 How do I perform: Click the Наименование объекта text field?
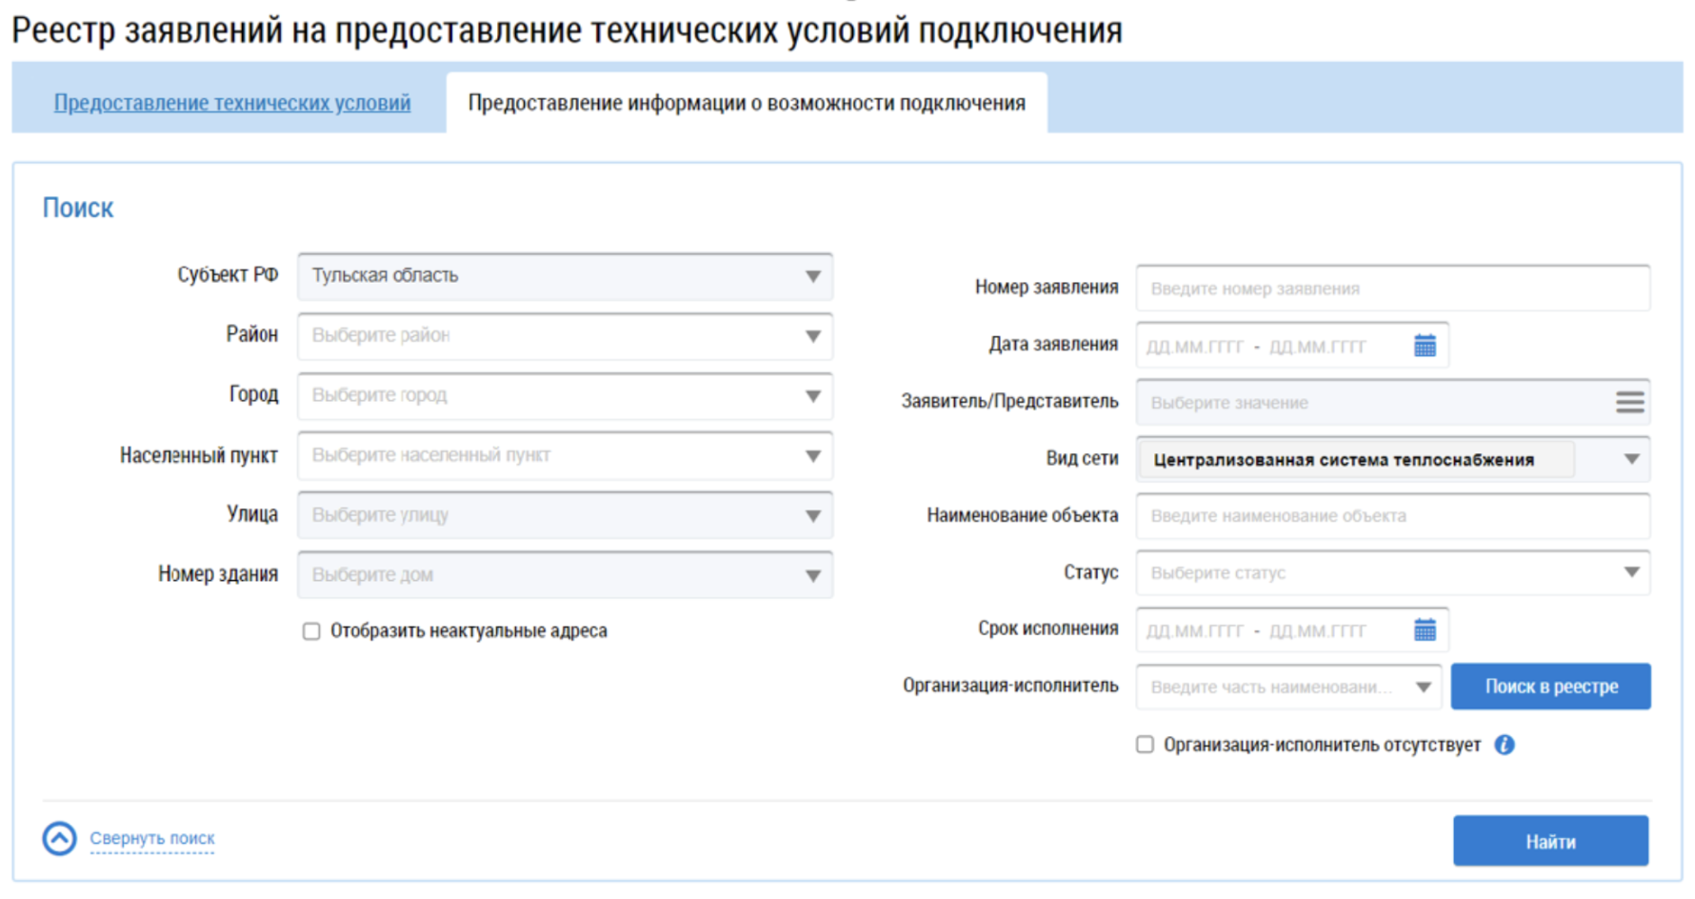1391,516
